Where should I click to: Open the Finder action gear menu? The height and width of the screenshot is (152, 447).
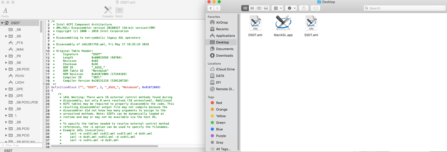[x=291, y=8]
